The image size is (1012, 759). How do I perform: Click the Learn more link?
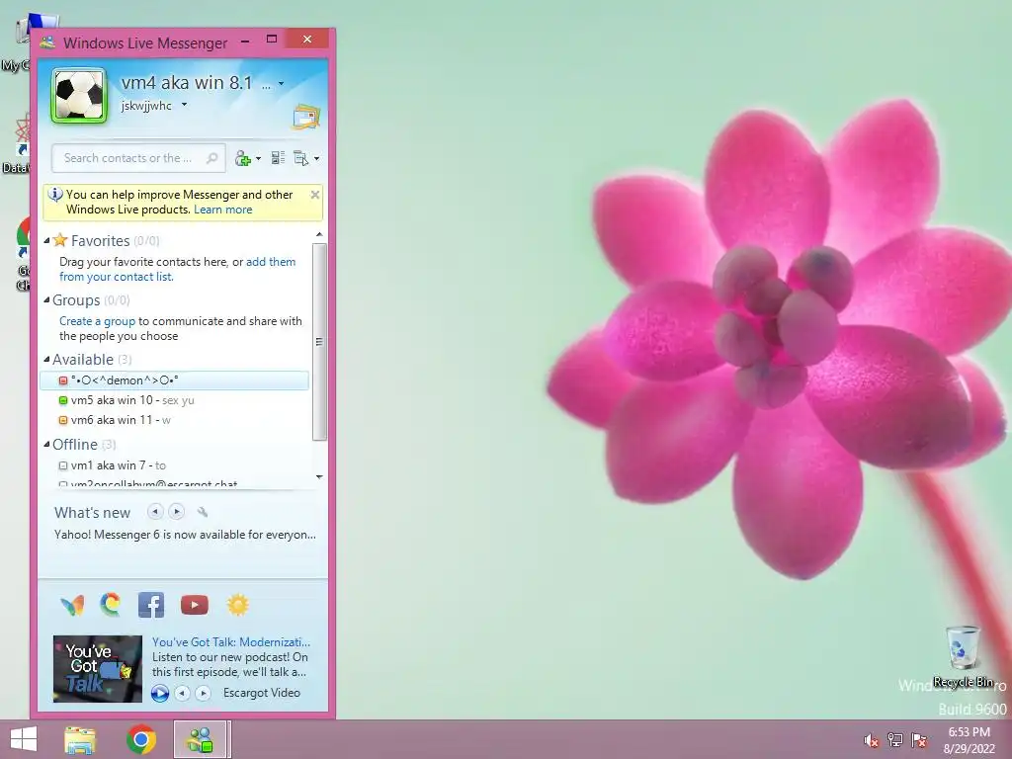(x=222, y=210)
